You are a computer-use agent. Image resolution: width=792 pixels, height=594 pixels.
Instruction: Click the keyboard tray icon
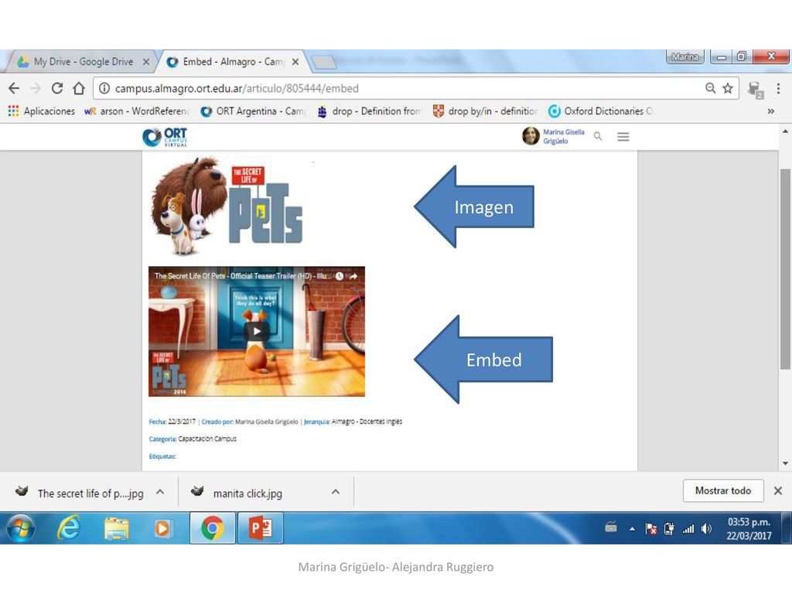[x=611, y=527]
